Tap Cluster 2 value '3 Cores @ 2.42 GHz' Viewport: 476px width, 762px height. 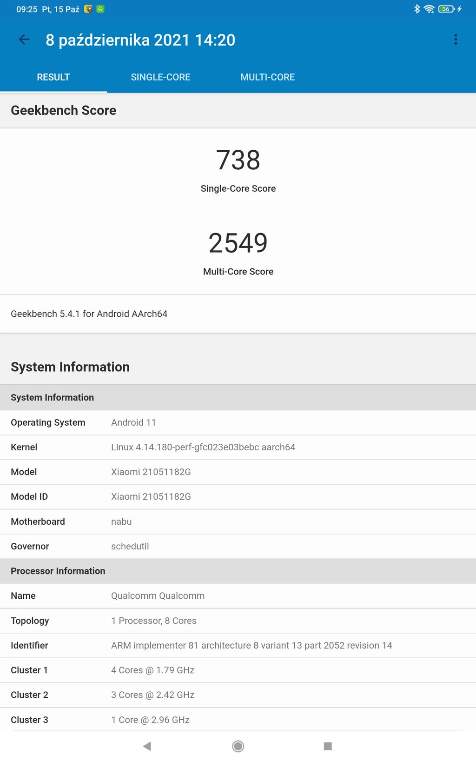point(153,695)
